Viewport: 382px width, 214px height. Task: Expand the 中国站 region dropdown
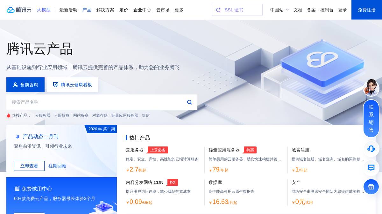point(279,10)
